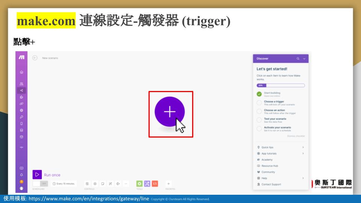361x203 pixels.
Task: Click the Run once label
Action: (52, 175)
